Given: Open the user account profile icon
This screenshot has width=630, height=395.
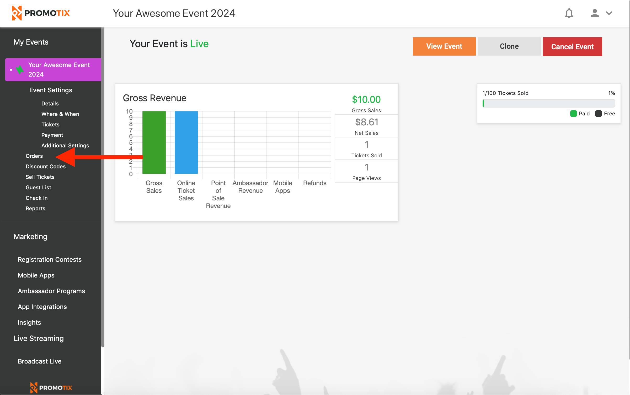Looking at the screenshot, I should (594, 13).
